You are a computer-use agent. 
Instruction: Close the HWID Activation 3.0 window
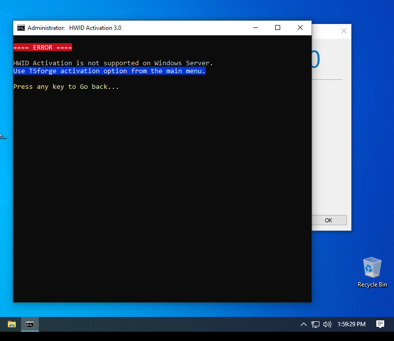(x=300, y=27)
